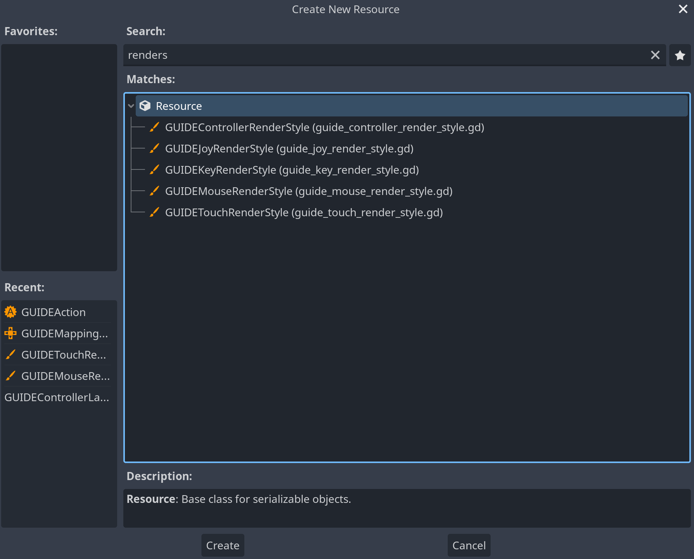Select GUIDEMouseRenderStyle in matches list
This screenshot has height=559, width=694.
point(309,191)
